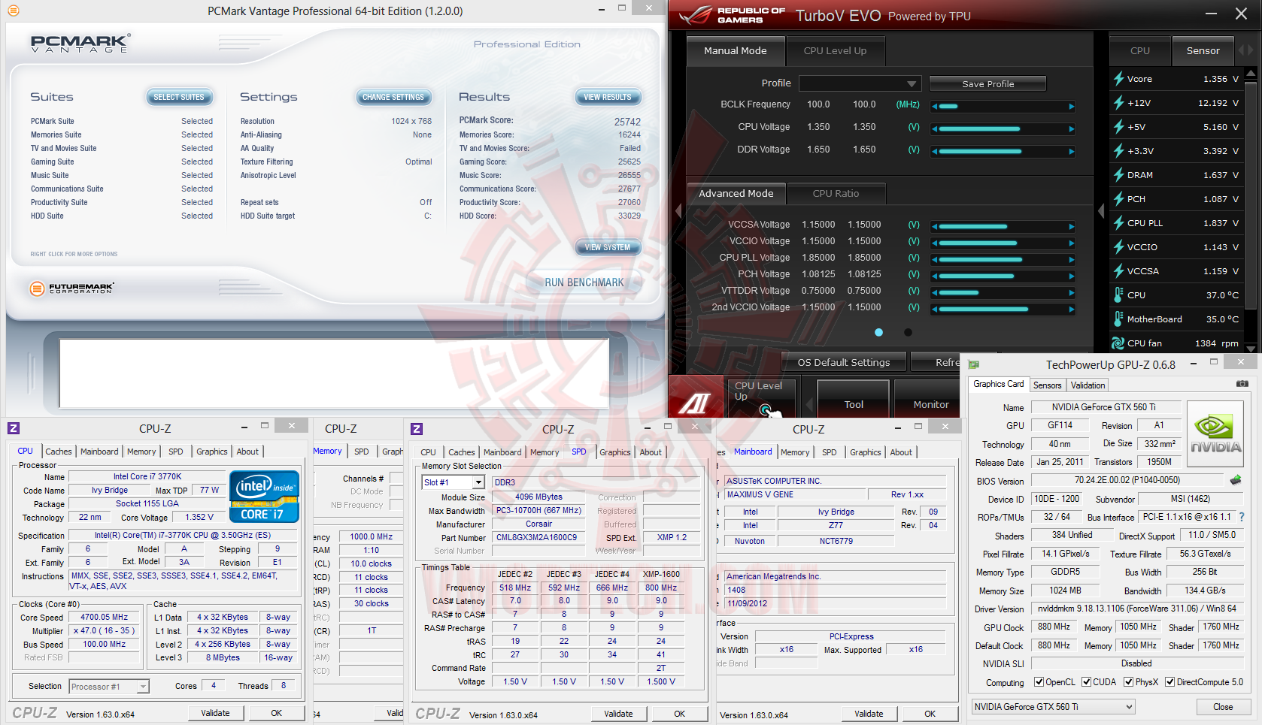Click the CHANGE SETTINGS button in PCMark
The height and width of the screenshot is (725, 1262).
(393, 97)
